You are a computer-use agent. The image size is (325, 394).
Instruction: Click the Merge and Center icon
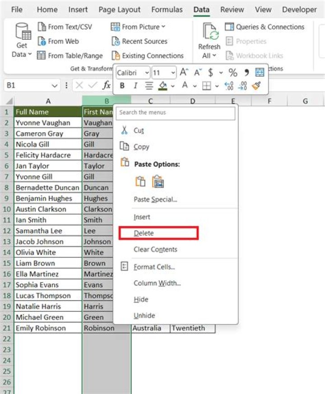click(x=260, y=72)
